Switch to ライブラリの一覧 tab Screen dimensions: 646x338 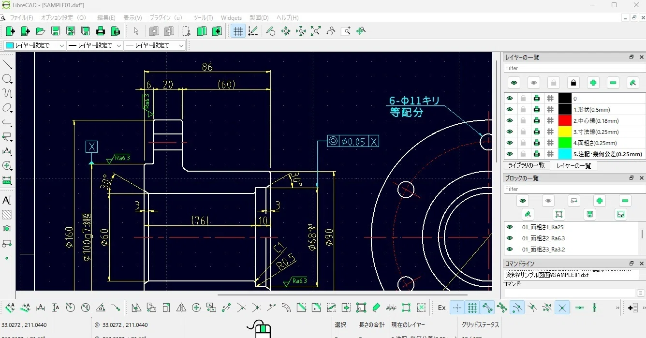526,165
